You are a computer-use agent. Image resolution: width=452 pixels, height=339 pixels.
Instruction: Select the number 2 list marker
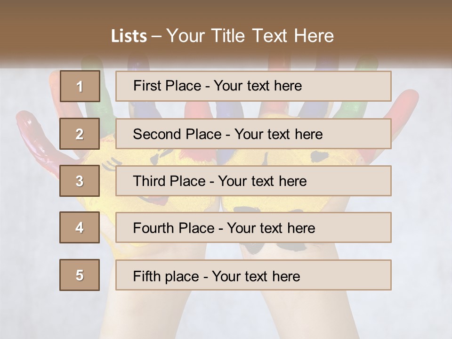tap(80, 134)
